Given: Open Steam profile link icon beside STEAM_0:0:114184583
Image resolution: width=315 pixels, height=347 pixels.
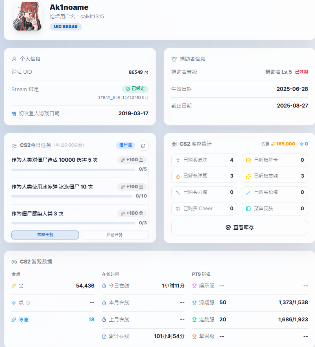Looking at the screenshot, I should click(147, 98).
